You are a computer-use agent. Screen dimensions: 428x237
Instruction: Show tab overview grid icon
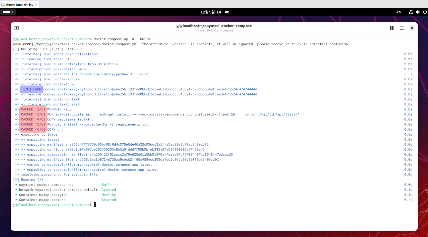392,28
